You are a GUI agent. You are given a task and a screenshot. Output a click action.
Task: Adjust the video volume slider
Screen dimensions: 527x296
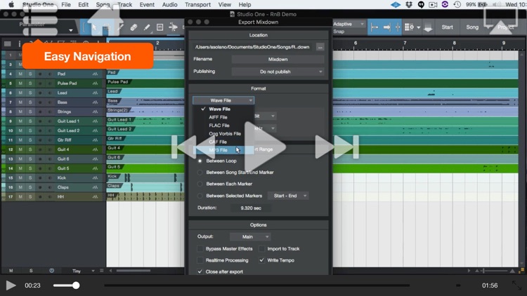[66, 285]
